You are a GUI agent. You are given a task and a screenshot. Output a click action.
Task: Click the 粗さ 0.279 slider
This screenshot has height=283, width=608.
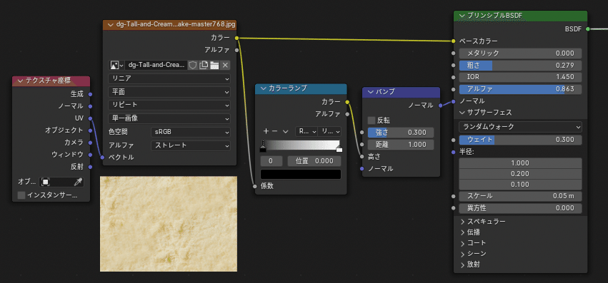(520, 66)
